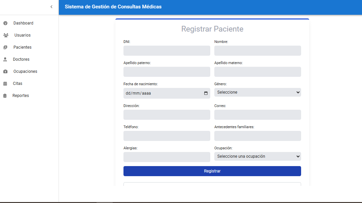Click the Ocupaciones briefcase icon
The height and width of the screenshot is (203, 362).
pyautogui.click(x=5, y=71)
